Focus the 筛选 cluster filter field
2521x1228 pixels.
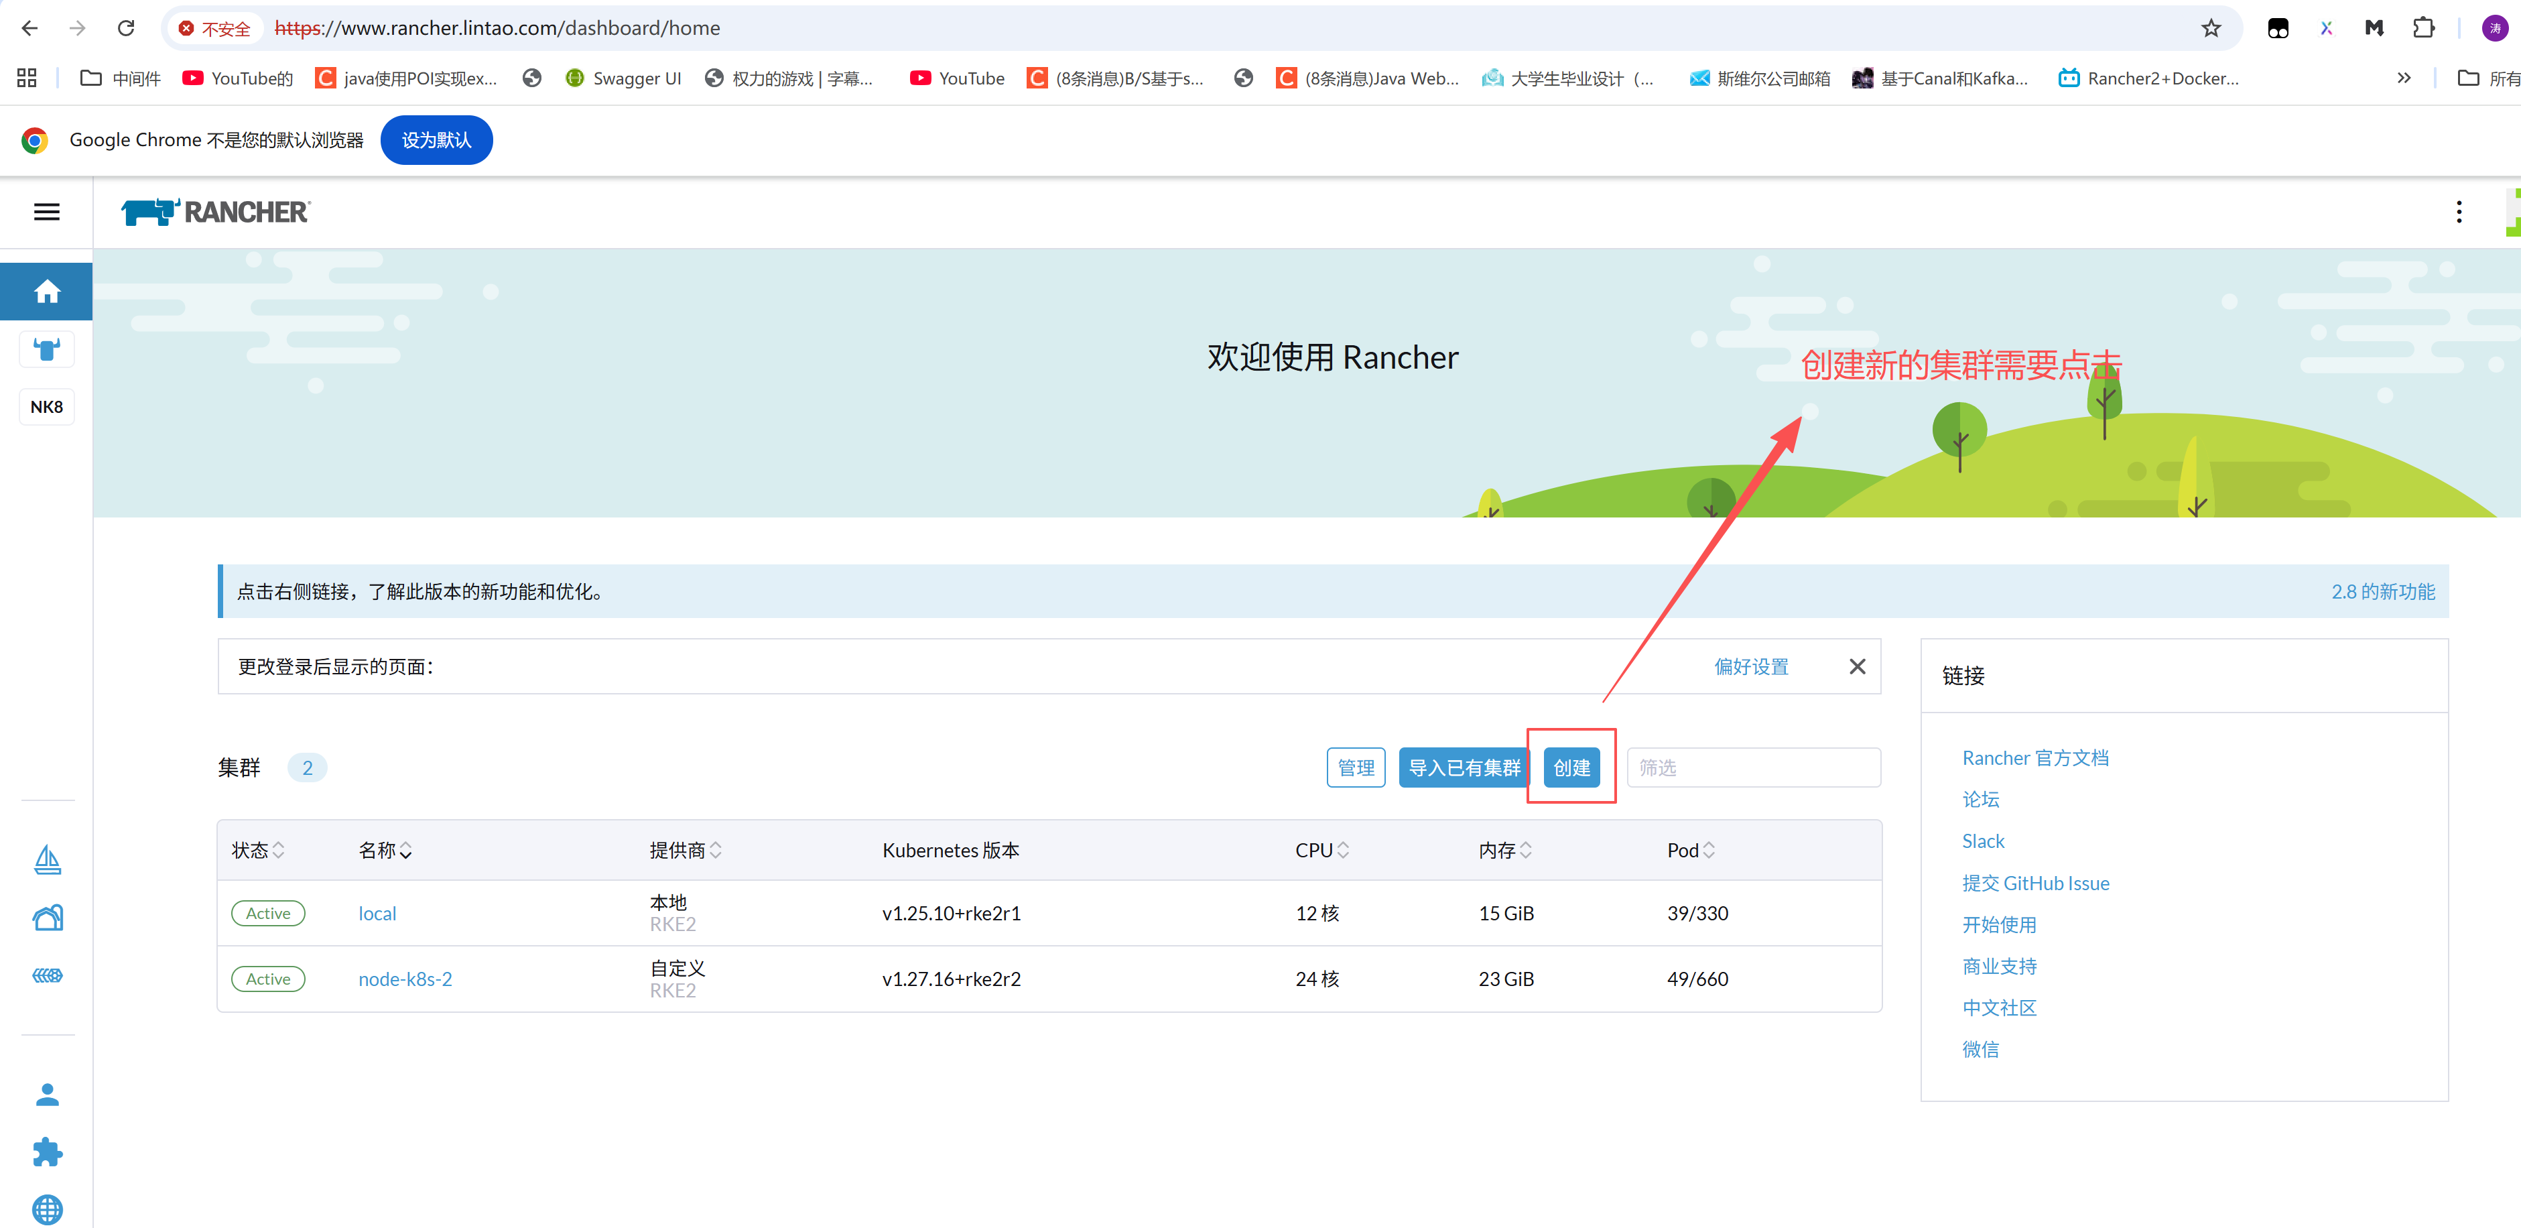1753,767
